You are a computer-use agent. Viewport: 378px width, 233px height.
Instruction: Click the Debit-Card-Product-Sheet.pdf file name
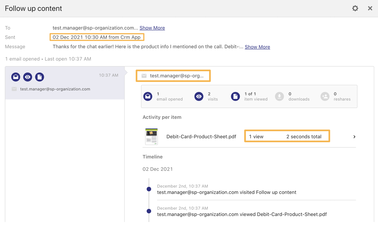[201, 137]
